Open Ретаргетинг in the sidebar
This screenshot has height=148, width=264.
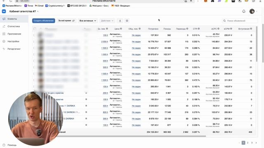(x=14, y=49)
